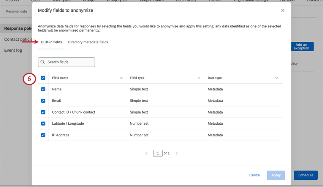Switch to Built-in fields tab
This screenshot has height=187, width=323.
pyautogui.click(x=51, y=42)
